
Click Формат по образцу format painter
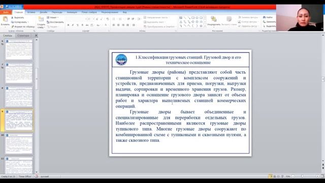click(x=23, y=26)
